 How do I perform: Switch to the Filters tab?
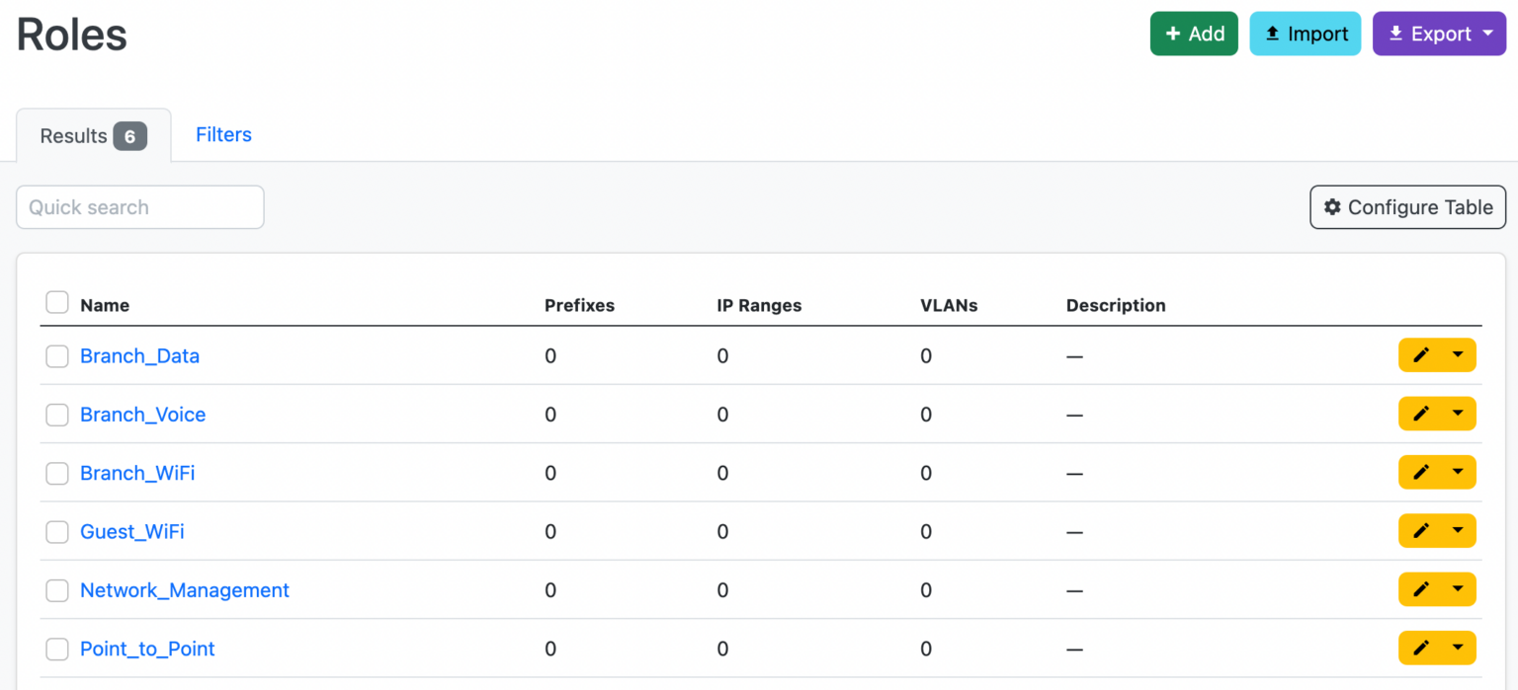pos(223,134)
